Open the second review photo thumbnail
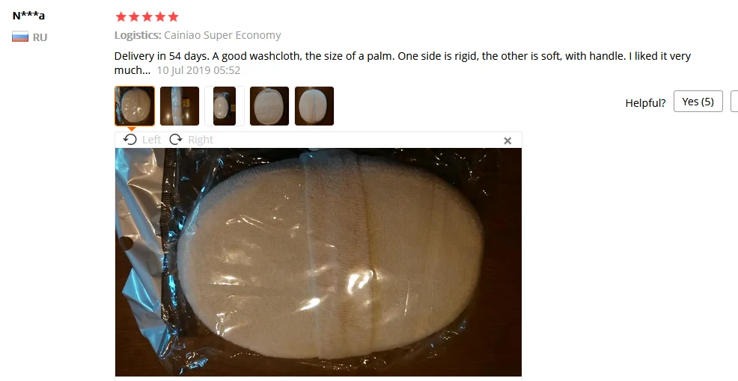Image resolution: width=738 pixels, height=381 pixels. point(180,106)
